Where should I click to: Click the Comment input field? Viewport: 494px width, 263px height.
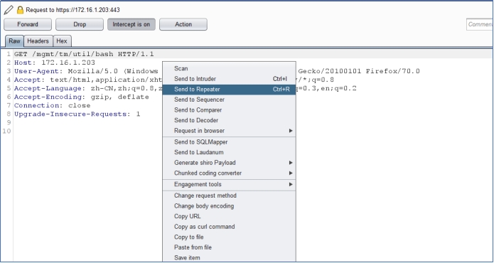(x=480, y=24)
